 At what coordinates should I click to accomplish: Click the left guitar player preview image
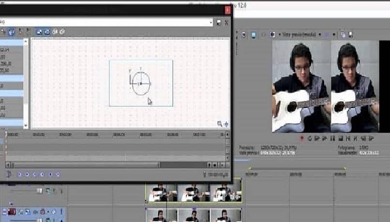(301, 86)
